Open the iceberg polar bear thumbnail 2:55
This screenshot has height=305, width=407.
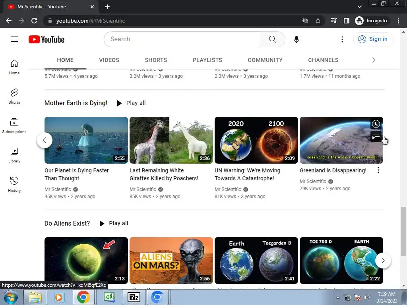pyautogui.click(x=86, y=140)
